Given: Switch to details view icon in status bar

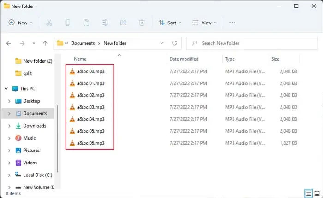Looking at the screenshot, I should click(309, 193).
